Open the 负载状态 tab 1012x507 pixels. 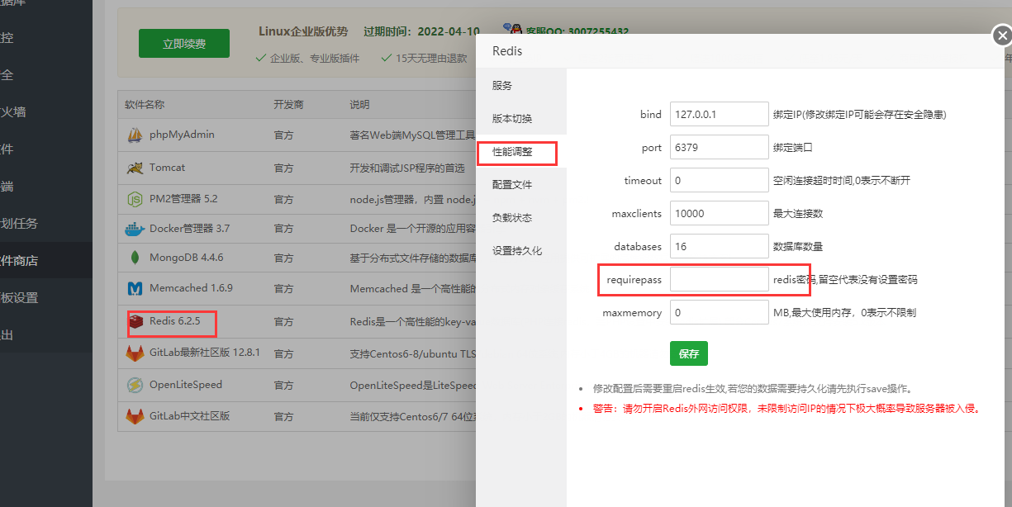click(x=512, y=218)
